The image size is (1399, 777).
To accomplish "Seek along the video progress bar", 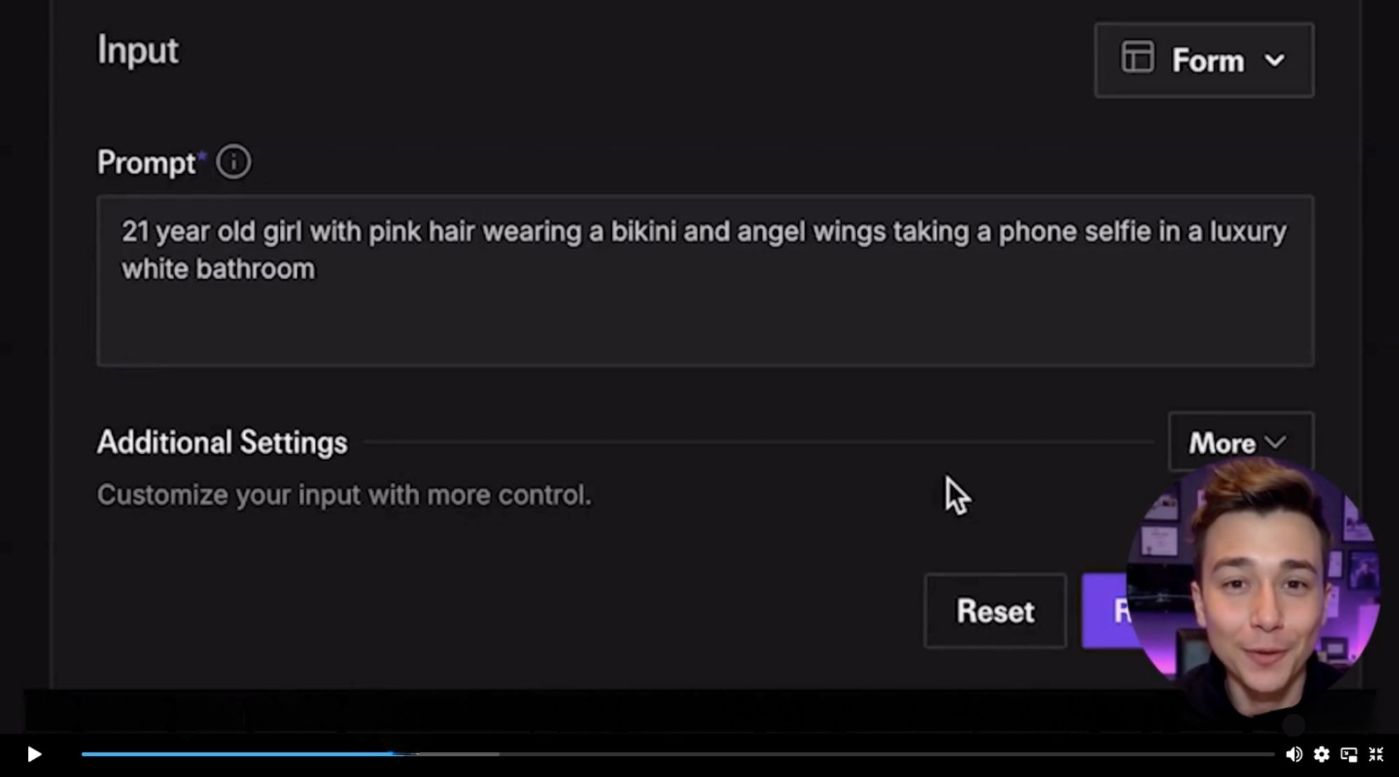I will pos(677,754).
